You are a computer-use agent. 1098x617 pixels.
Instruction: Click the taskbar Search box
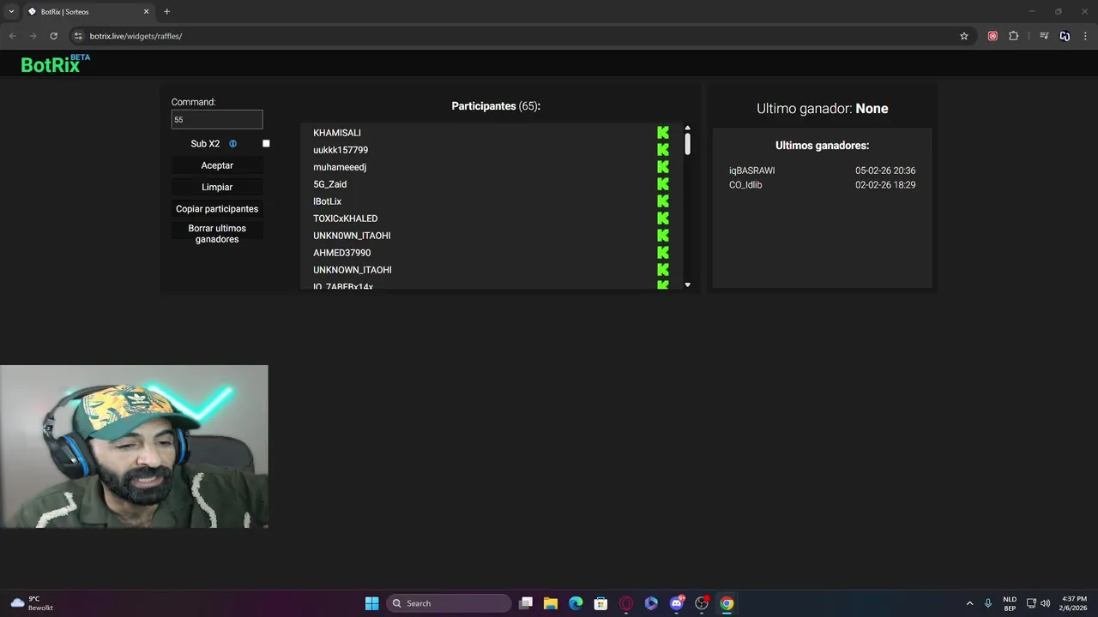449,603
